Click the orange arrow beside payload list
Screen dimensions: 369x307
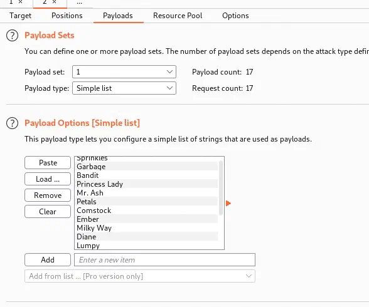click(x=228, y=203)
